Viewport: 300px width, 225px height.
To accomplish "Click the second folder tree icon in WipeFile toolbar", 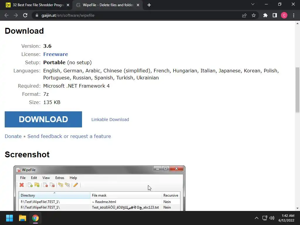I will pyautogui.click(x=67, y=185).
